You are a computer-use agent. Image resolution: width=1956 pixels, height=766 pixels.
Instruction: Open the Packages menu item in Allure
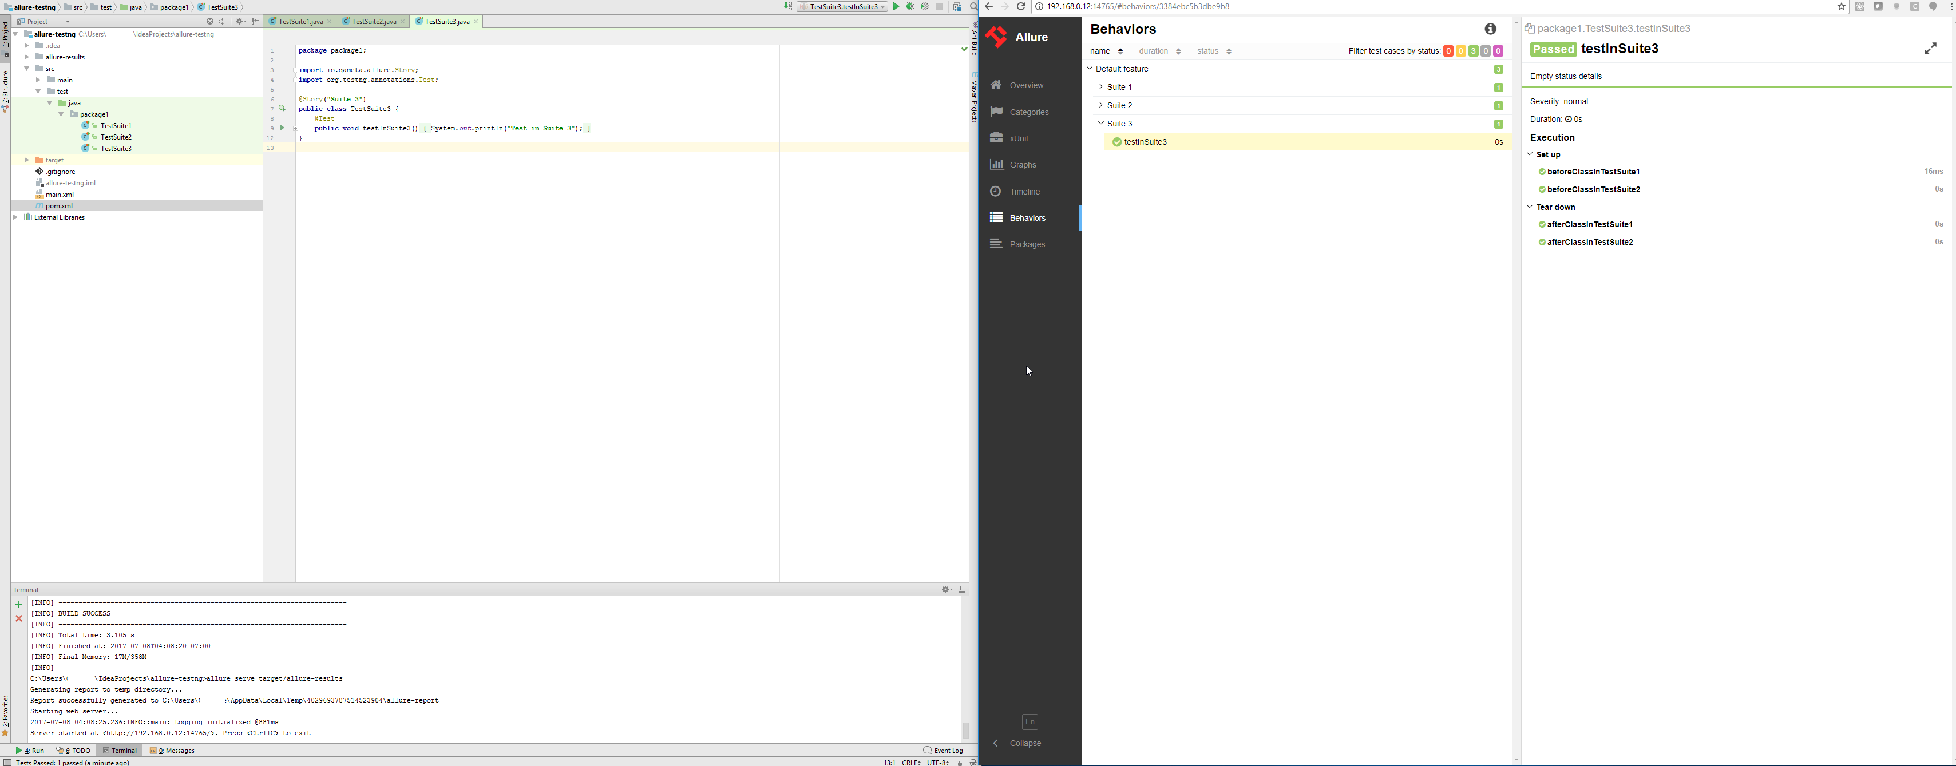(1027, 244)
